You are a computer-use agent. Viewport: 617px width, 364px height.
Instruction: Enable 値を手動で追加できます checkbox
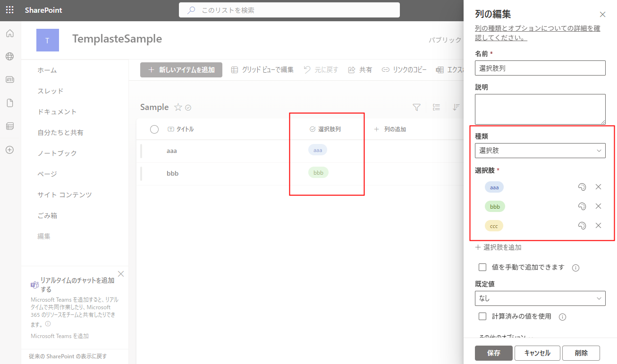tap(482, 267)
